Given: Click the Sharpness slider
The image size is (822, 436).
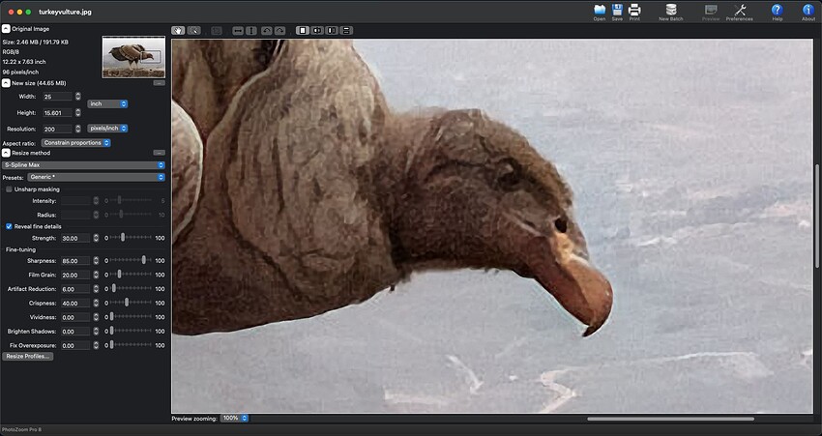Looking at the screenshot, I should click(132, 260).
